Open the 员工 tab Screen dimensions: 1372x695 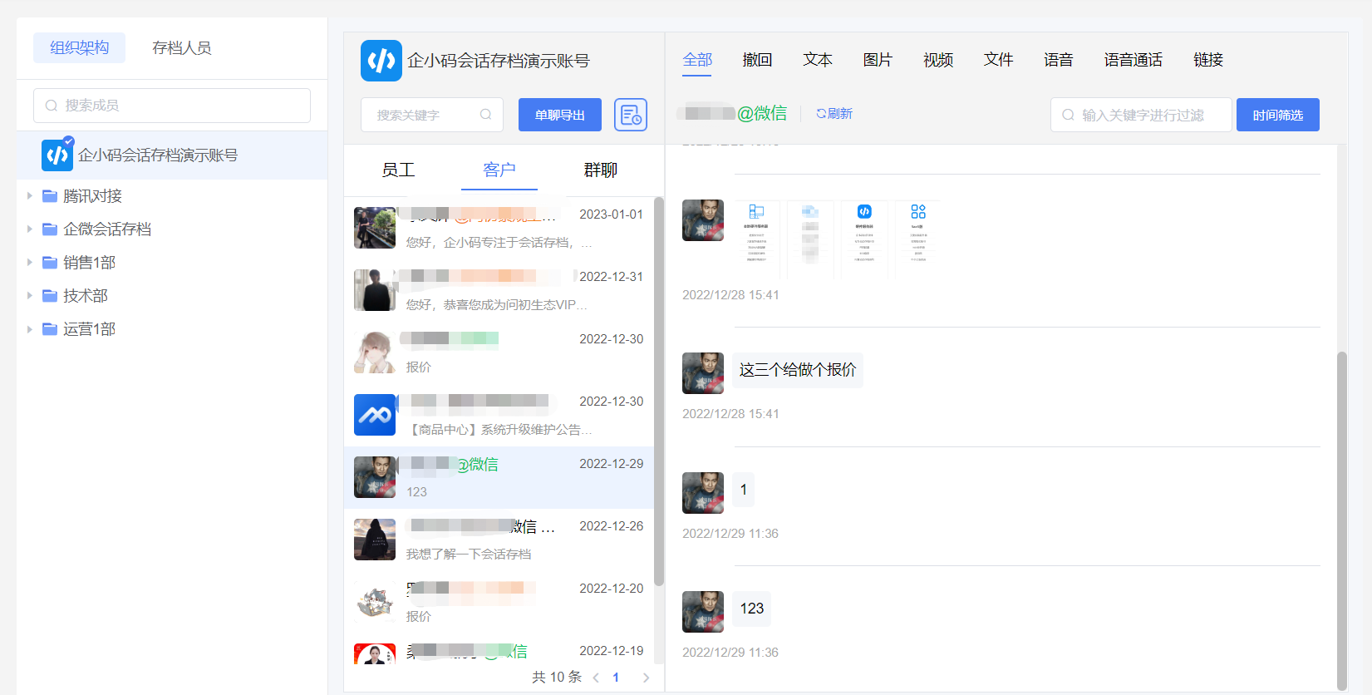398,170
